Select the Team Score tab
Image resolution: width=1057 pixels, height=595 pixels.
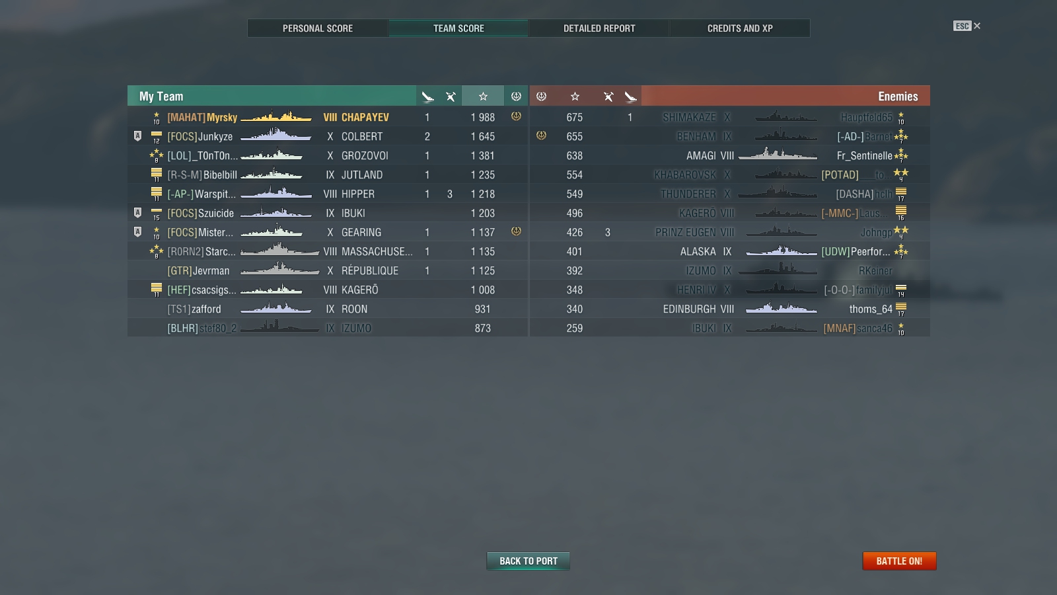click(458, 28)
